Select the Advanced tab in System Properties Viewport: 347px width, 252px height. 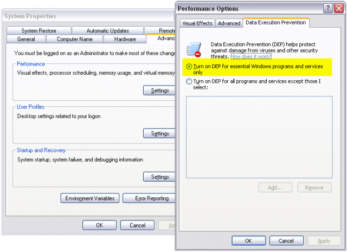(x=161, y=38)
